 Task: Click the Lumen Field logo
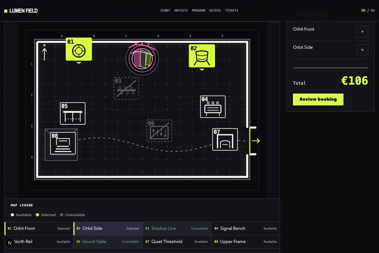tap(21, 11)
